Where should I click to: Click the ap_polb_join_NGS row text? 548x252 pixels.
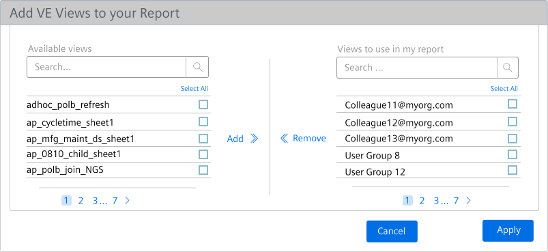65,170
